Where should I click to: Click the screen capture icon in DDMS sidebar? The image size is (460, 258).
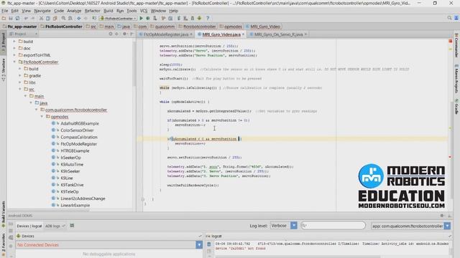click(x=11, y=224)
